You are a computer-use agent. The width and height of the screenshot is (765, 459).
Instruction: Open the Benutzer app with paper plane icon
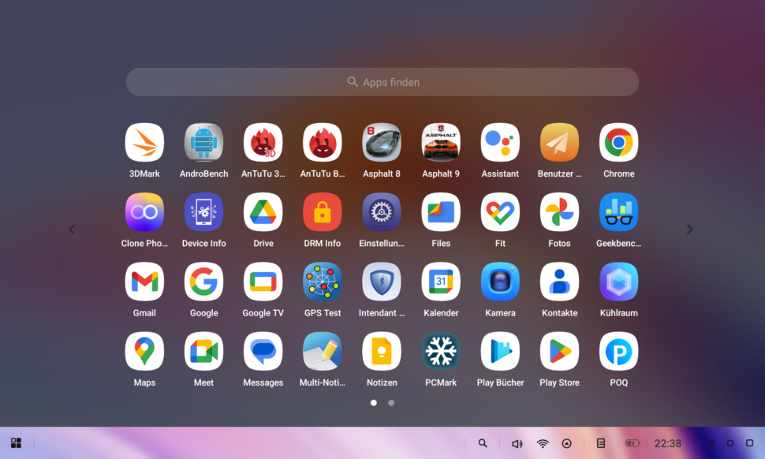coord(560,143)
